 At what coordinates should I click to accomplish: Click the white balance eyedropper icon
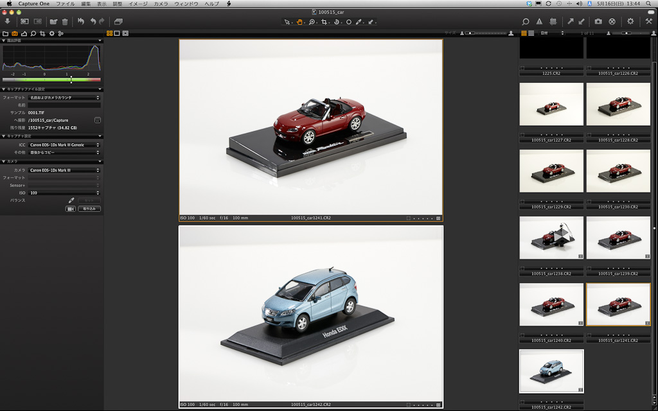click(x=71, y=200)
